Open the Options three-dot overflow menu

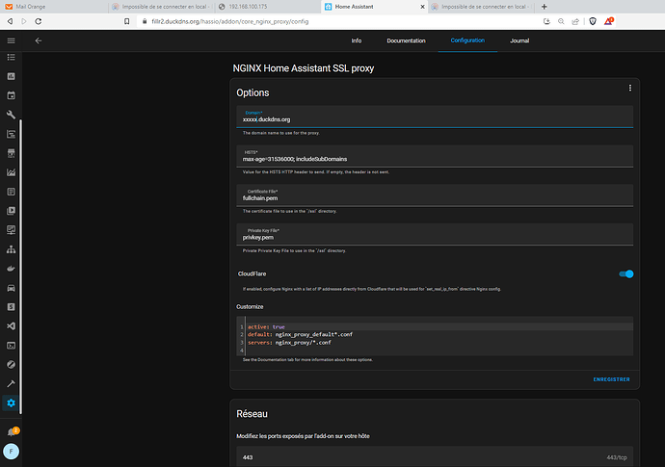629,88
